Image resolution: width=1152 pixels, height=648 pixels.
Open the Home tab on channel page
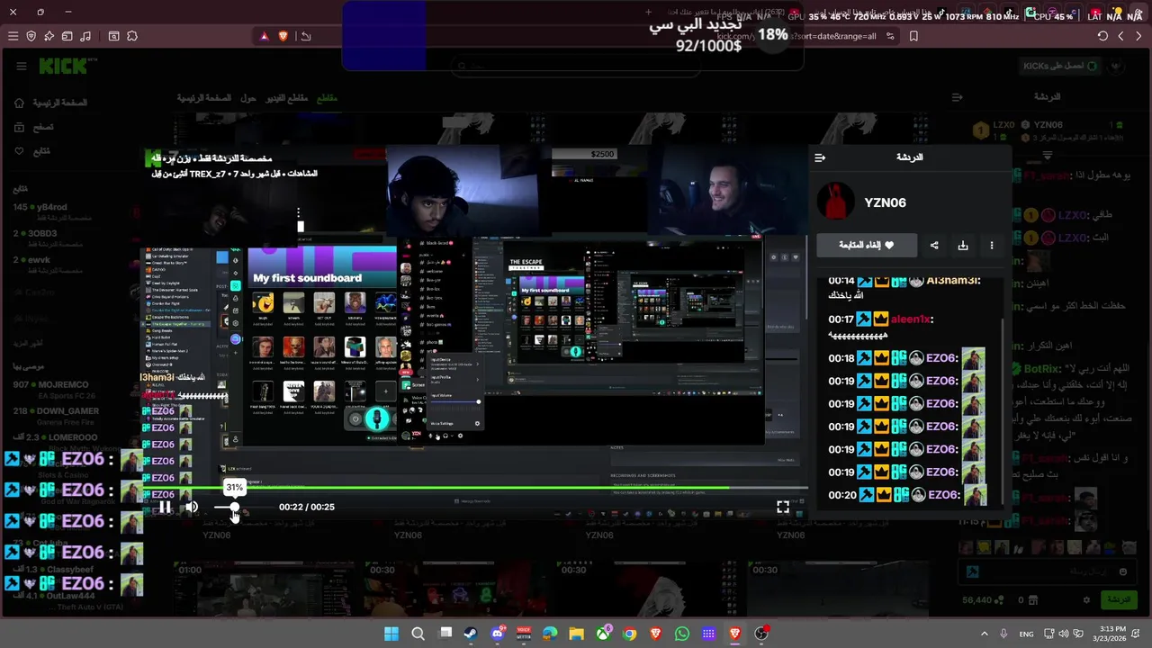click(204, 97)
